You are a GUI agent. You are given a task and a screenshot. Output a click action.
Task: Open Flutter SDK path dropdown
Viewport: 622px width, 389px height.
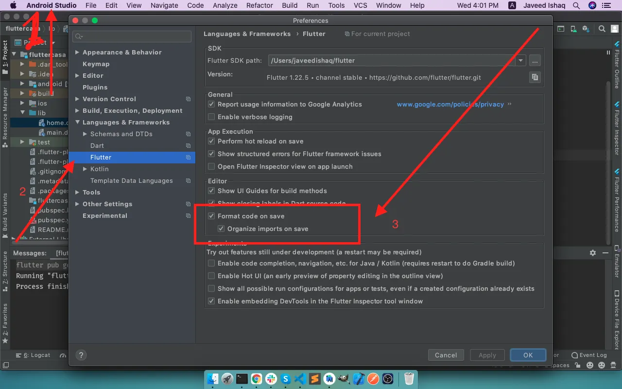[521, 61]
